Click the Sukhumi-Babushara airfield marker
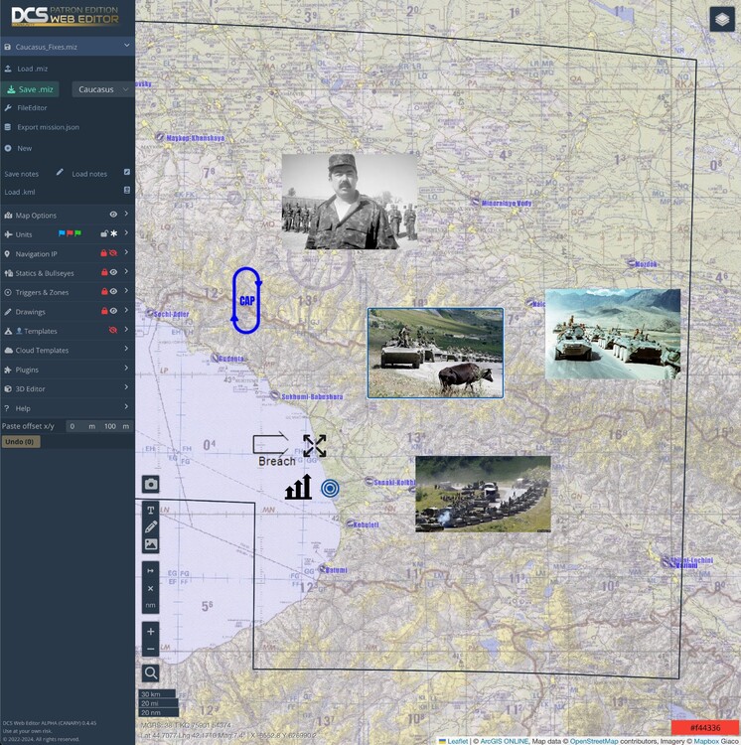 (x=274, y=395)
